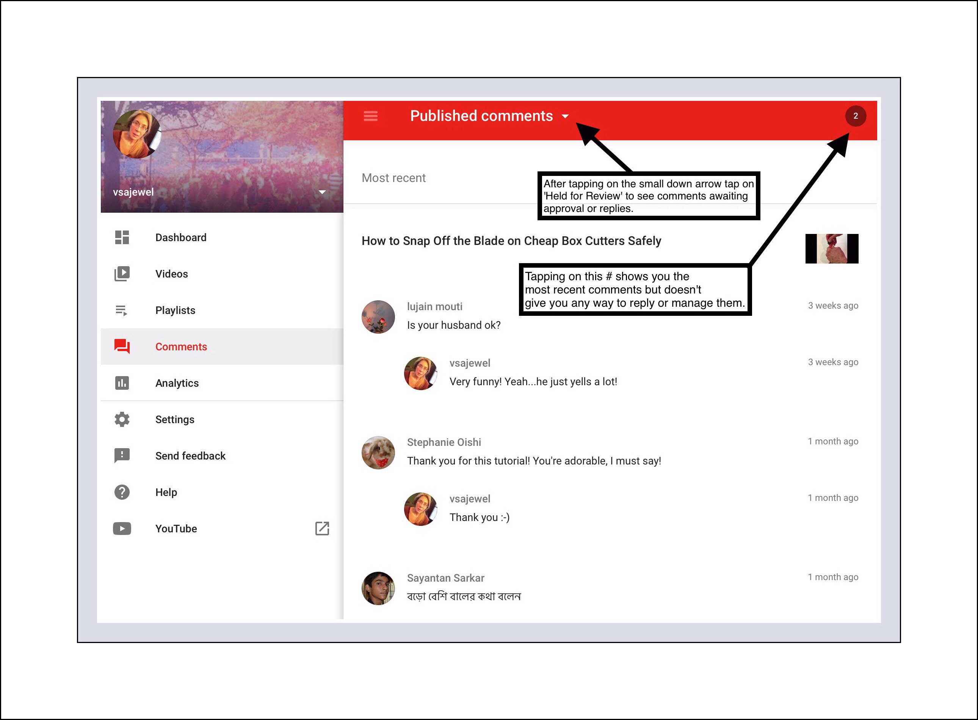The width and height of the screenshot is (978, 720).
Task: Open YouTube via external link icon
Action: pyautogui.click(x=322, y=528)
